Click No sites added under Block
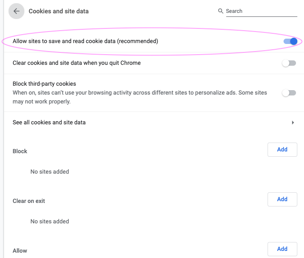The width and height of the screenshot is (304, 258). pyautogui.click(x=50, y=171)
